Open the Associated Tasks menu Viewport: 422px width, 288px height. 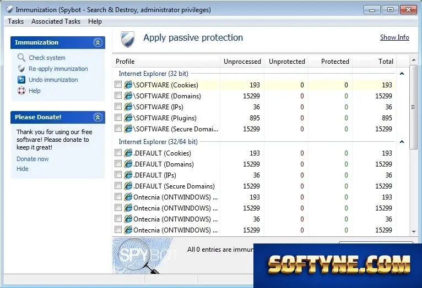pos(56,21)
